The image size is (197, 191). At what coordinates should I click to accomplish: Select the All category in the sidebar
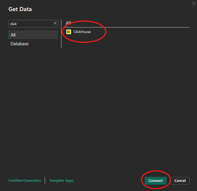[x=33, y=35]
